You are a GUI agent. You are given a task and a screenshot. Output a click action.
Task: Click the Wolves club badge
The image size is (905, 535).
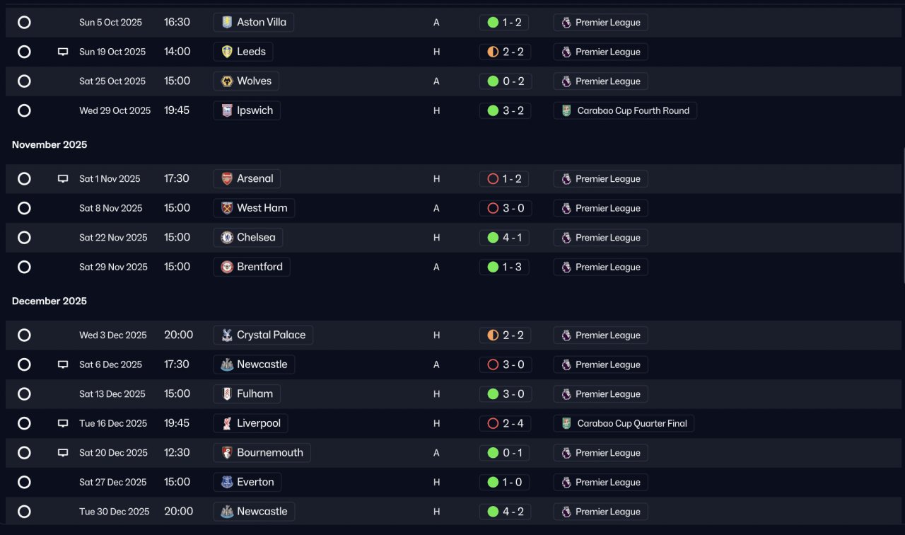pyautogui.click(x=227, y=81)
